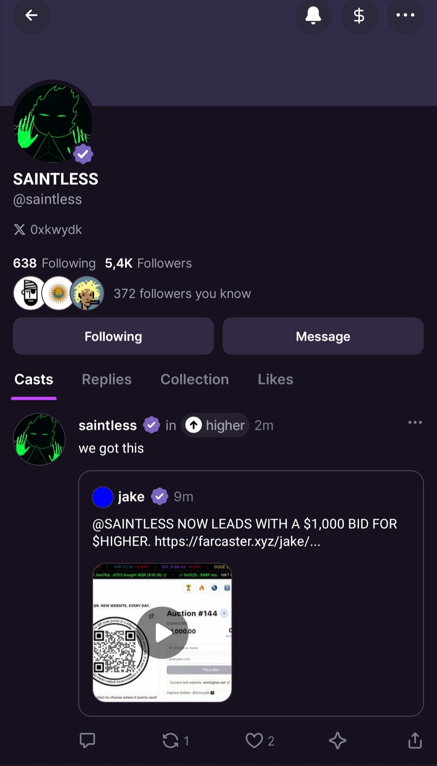Tap the sparkle star icon
The image size is (437, 766).
337,740
